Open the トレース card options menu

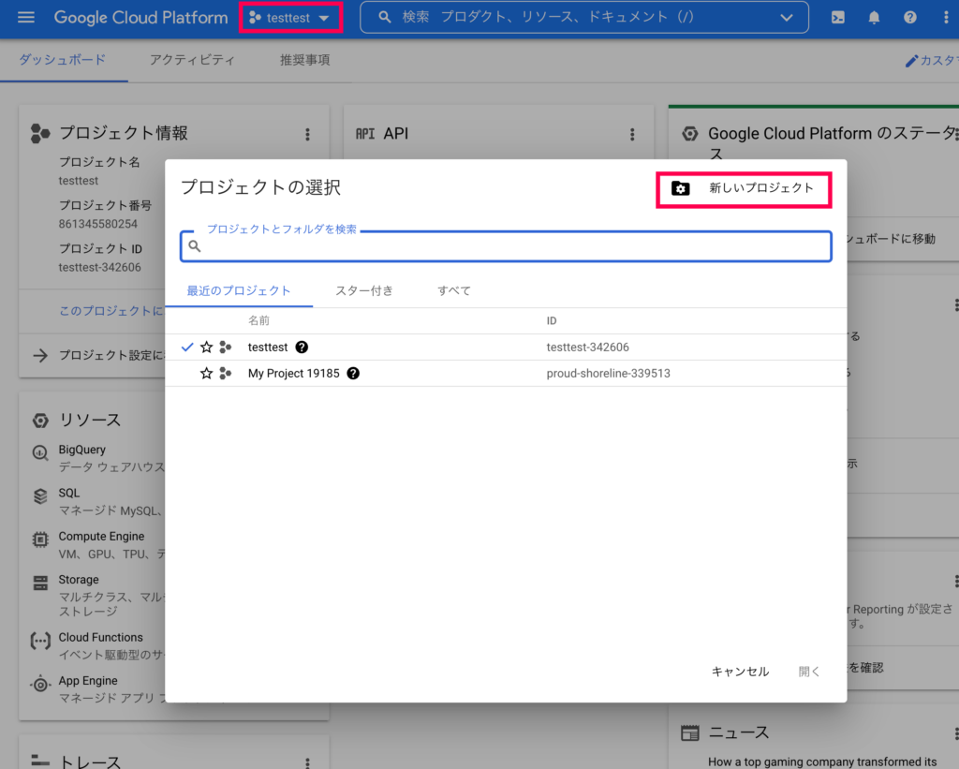point(307,762)
